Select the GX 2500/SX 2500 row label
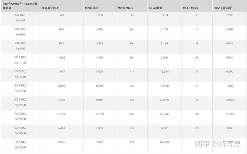This screenshot has height=154, width=247. (21, 102)
